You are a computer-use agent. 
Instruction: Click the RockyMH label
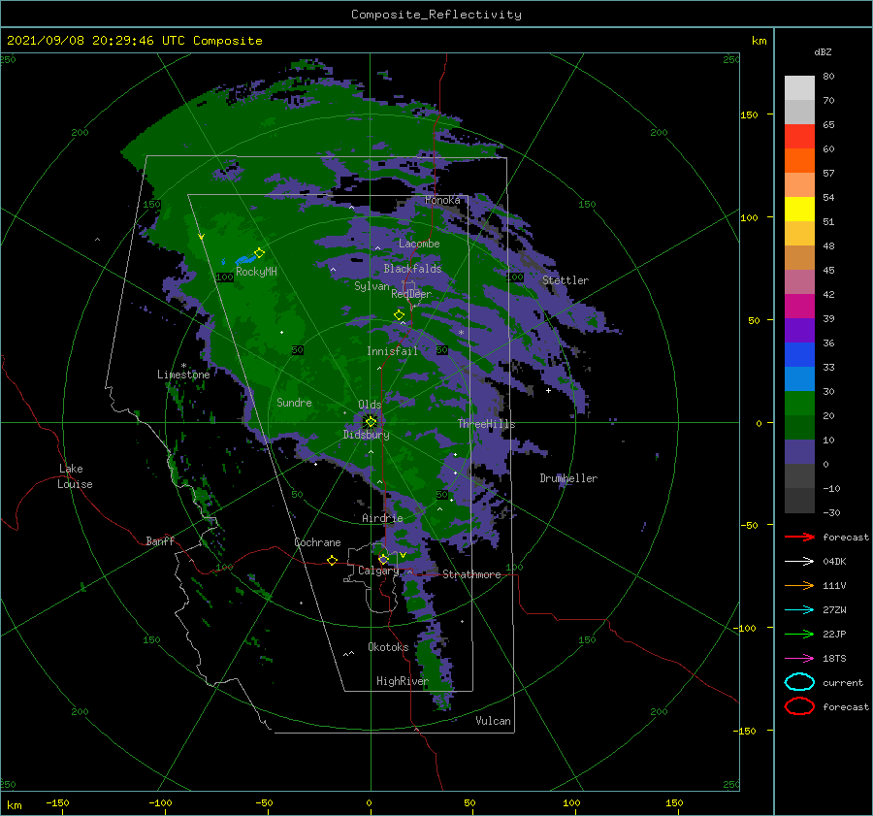[x=256, y=272]
